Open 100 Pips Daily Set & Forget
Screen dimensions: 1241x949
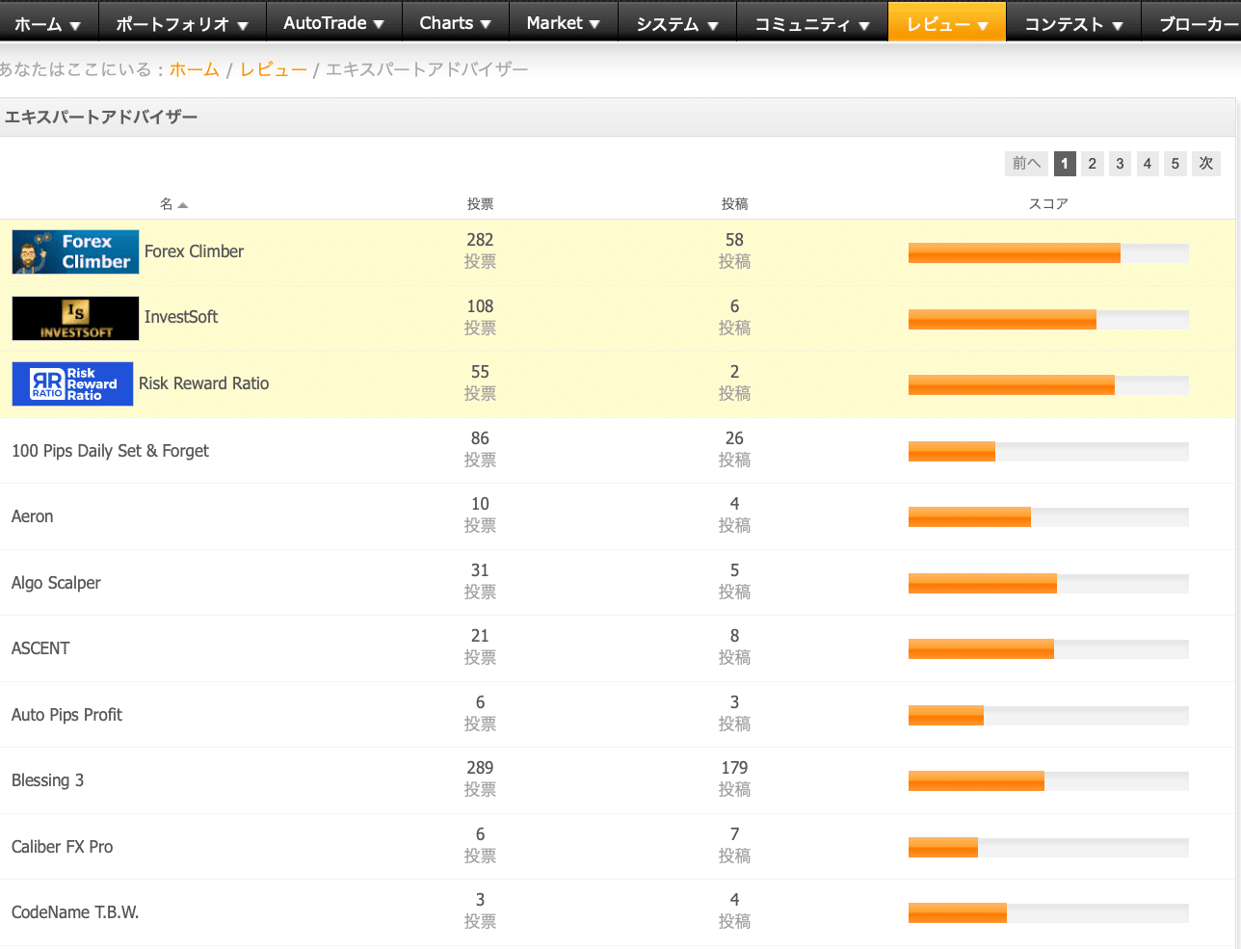coord(110,451)
